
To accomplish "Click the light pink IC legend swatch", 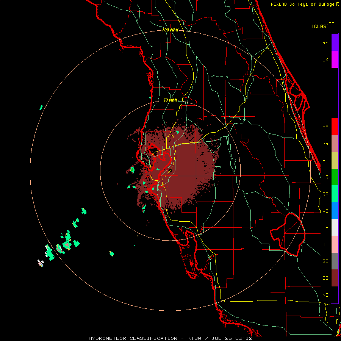I will pos(335,244).
